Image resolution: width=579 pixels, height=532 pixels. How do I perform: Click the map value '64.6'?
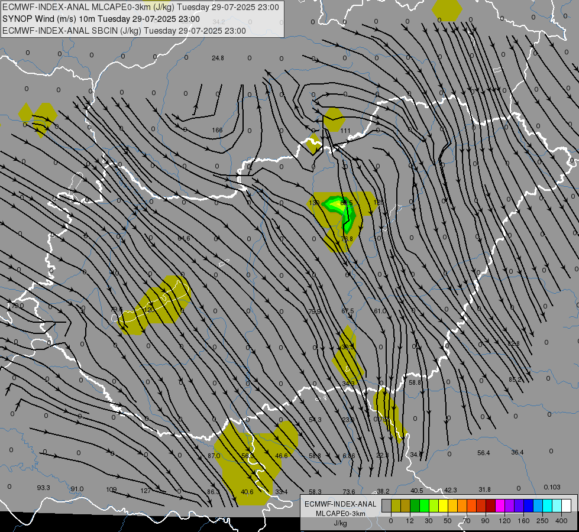coord(184,238)
